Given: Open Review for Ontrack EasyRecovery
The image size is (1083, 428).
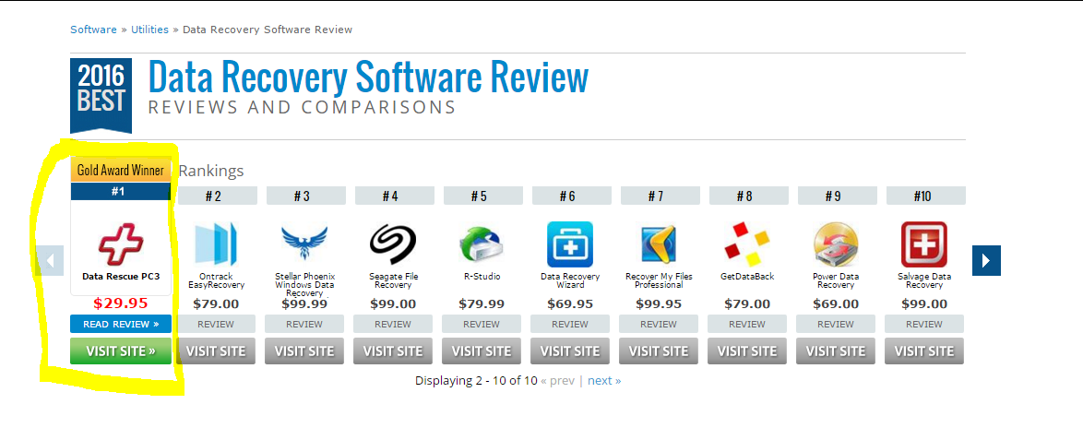Looking at the screenshot, I should 216,324.
